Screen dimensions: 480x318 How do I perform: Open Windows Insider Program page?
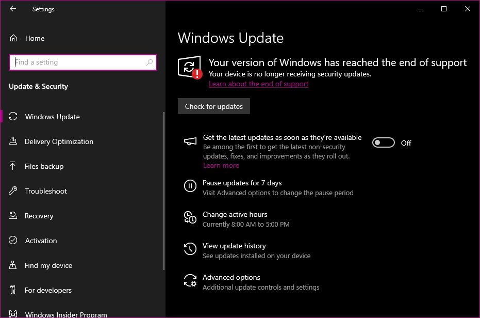(82, 313)
